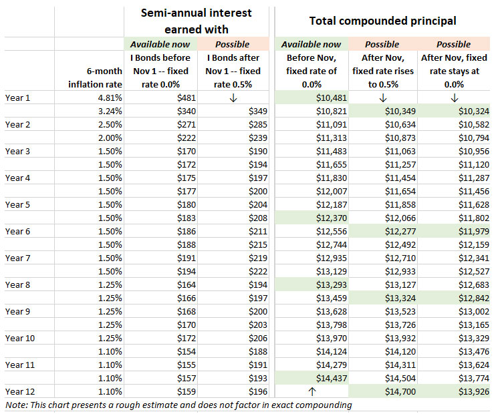Click orange down arrow in semi-annual interest section

pos(234,97)
